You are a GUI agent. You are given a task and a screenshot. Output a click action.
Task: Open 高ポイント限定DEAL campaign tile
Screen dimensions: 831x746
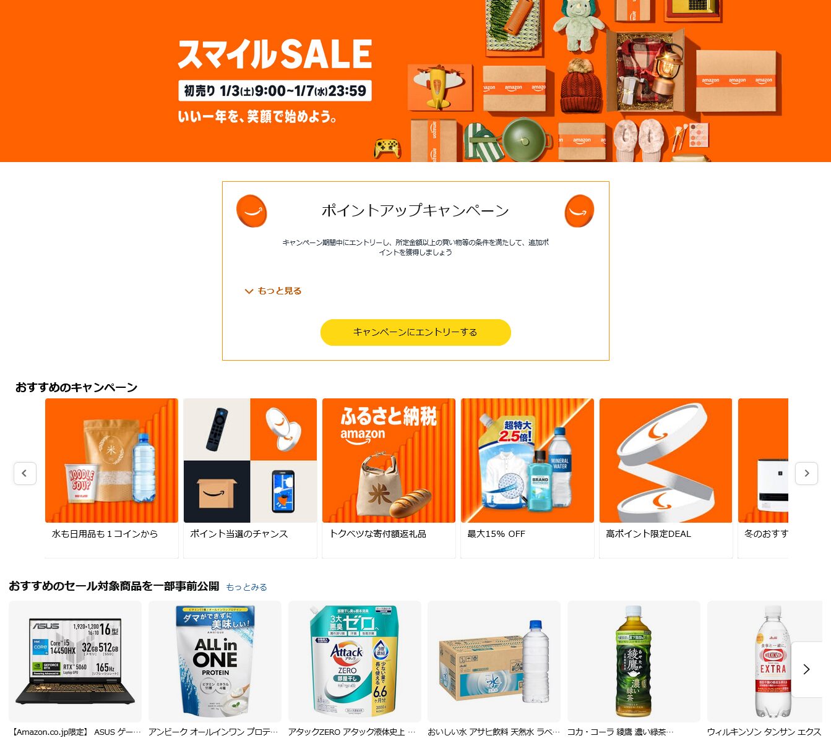666,478
